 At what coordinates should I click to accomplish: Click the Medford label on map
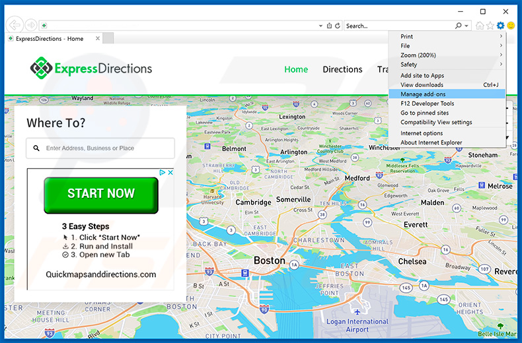pos(357,178)
